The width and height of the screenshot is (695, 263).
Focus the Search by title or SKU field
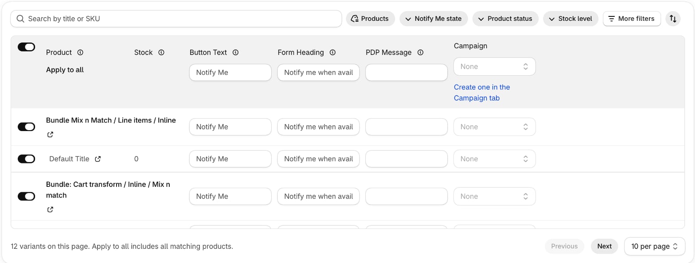[176, 19]
